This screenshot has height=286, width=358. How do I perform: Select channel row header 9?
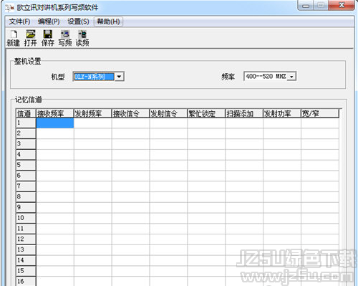[x=26, y=207]
